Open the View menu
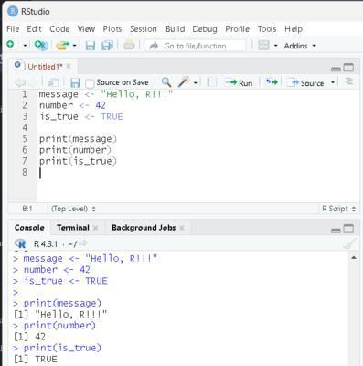This screenshot has height=366, width=363. (86, 29)
